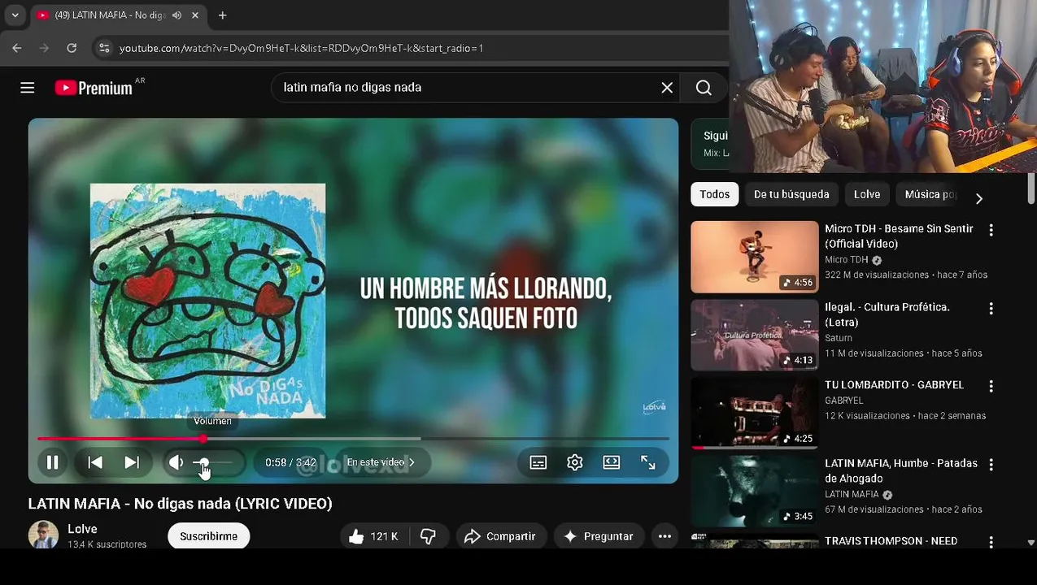Run search with the magnifier icon
The height and width of the screenshot is (585, 1037).
pos(704,88)
